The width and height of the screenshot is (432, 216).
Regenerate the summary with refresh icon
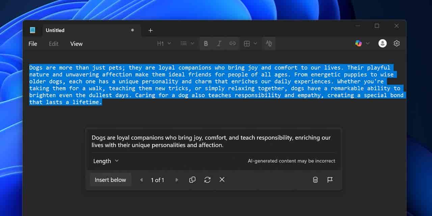click(x=207, y=180)
